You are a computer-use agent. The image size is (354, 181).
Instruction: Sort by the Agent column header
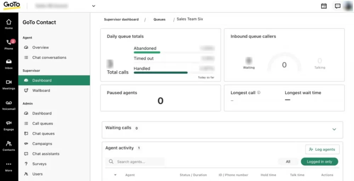pyautogui.click(x=130, y=175)
